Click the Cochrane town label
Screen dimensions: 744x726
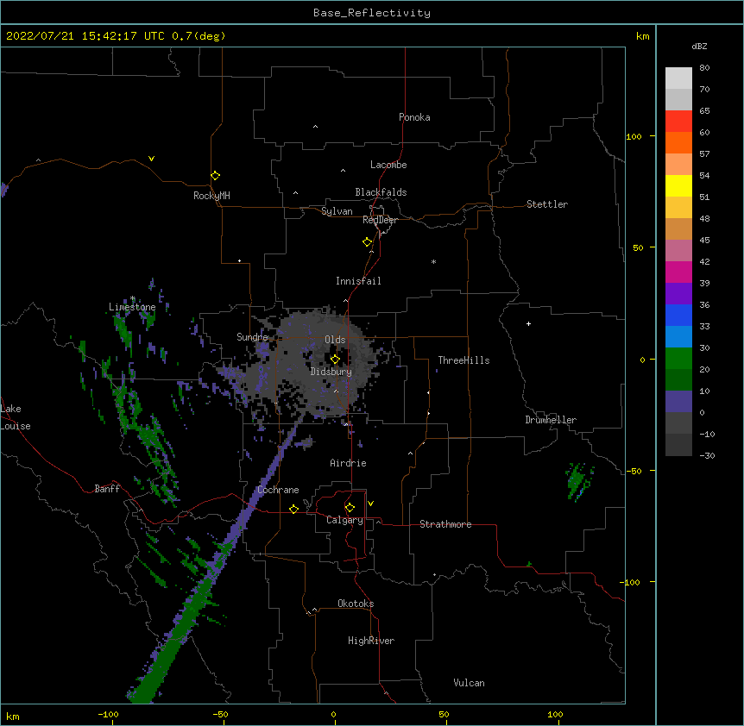pyautogui.click(x=278, y=490)
